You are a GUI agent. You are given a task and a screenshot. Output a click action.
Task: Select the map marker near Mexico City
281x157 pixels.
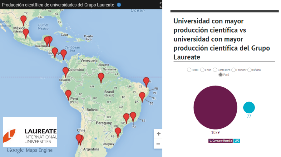[x=26, y=33]
